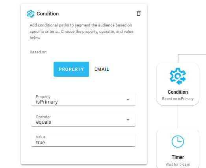Expand the Operator dropdown arrow
Viewport: 206px width, 168px height.
pyautogui.click(x=128, y=120)
